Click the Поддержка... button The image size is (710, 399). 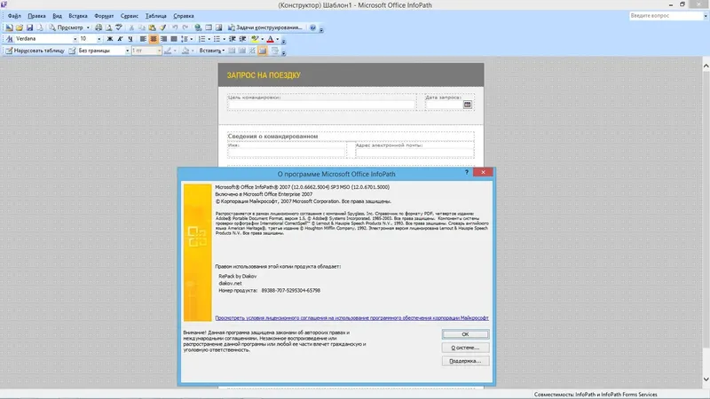click(x=465, y=361)
